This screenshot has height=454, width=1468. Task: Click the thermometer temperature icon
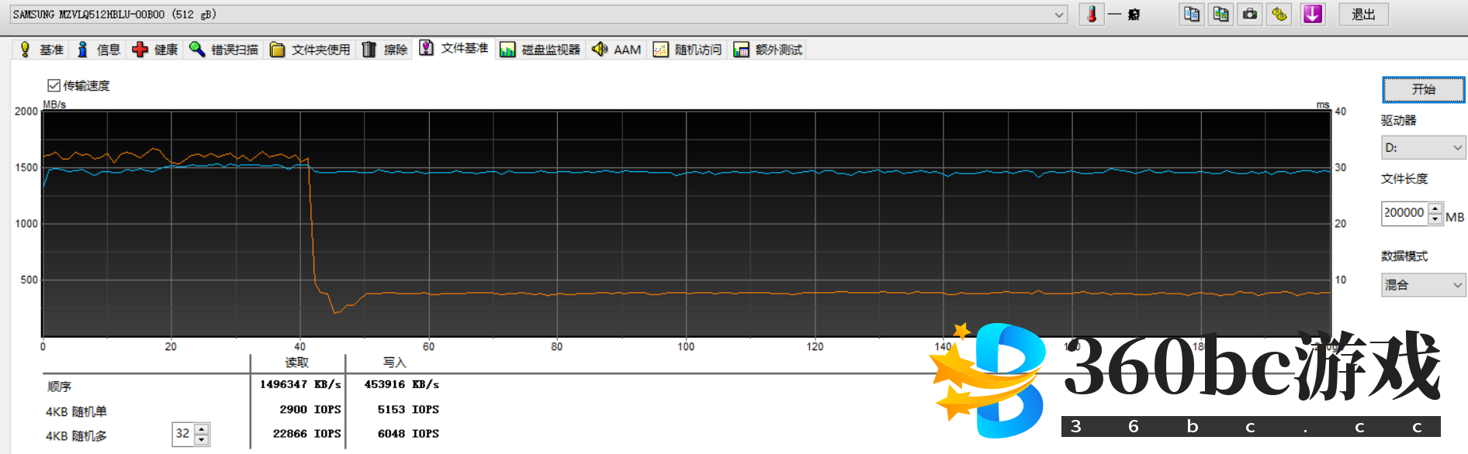pos(1092,15)
